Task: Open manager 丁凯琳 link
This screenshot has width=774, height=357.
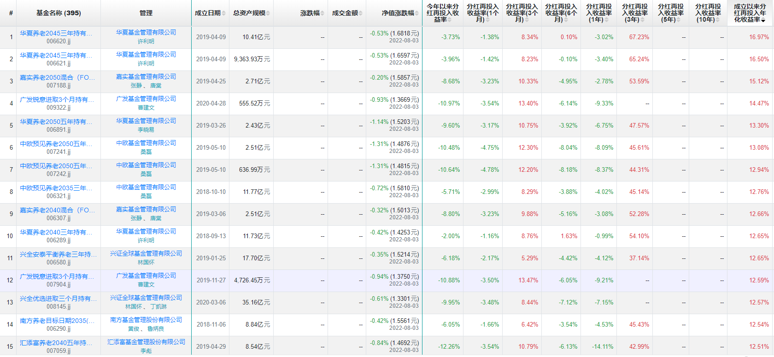Action: click(158, 307)
